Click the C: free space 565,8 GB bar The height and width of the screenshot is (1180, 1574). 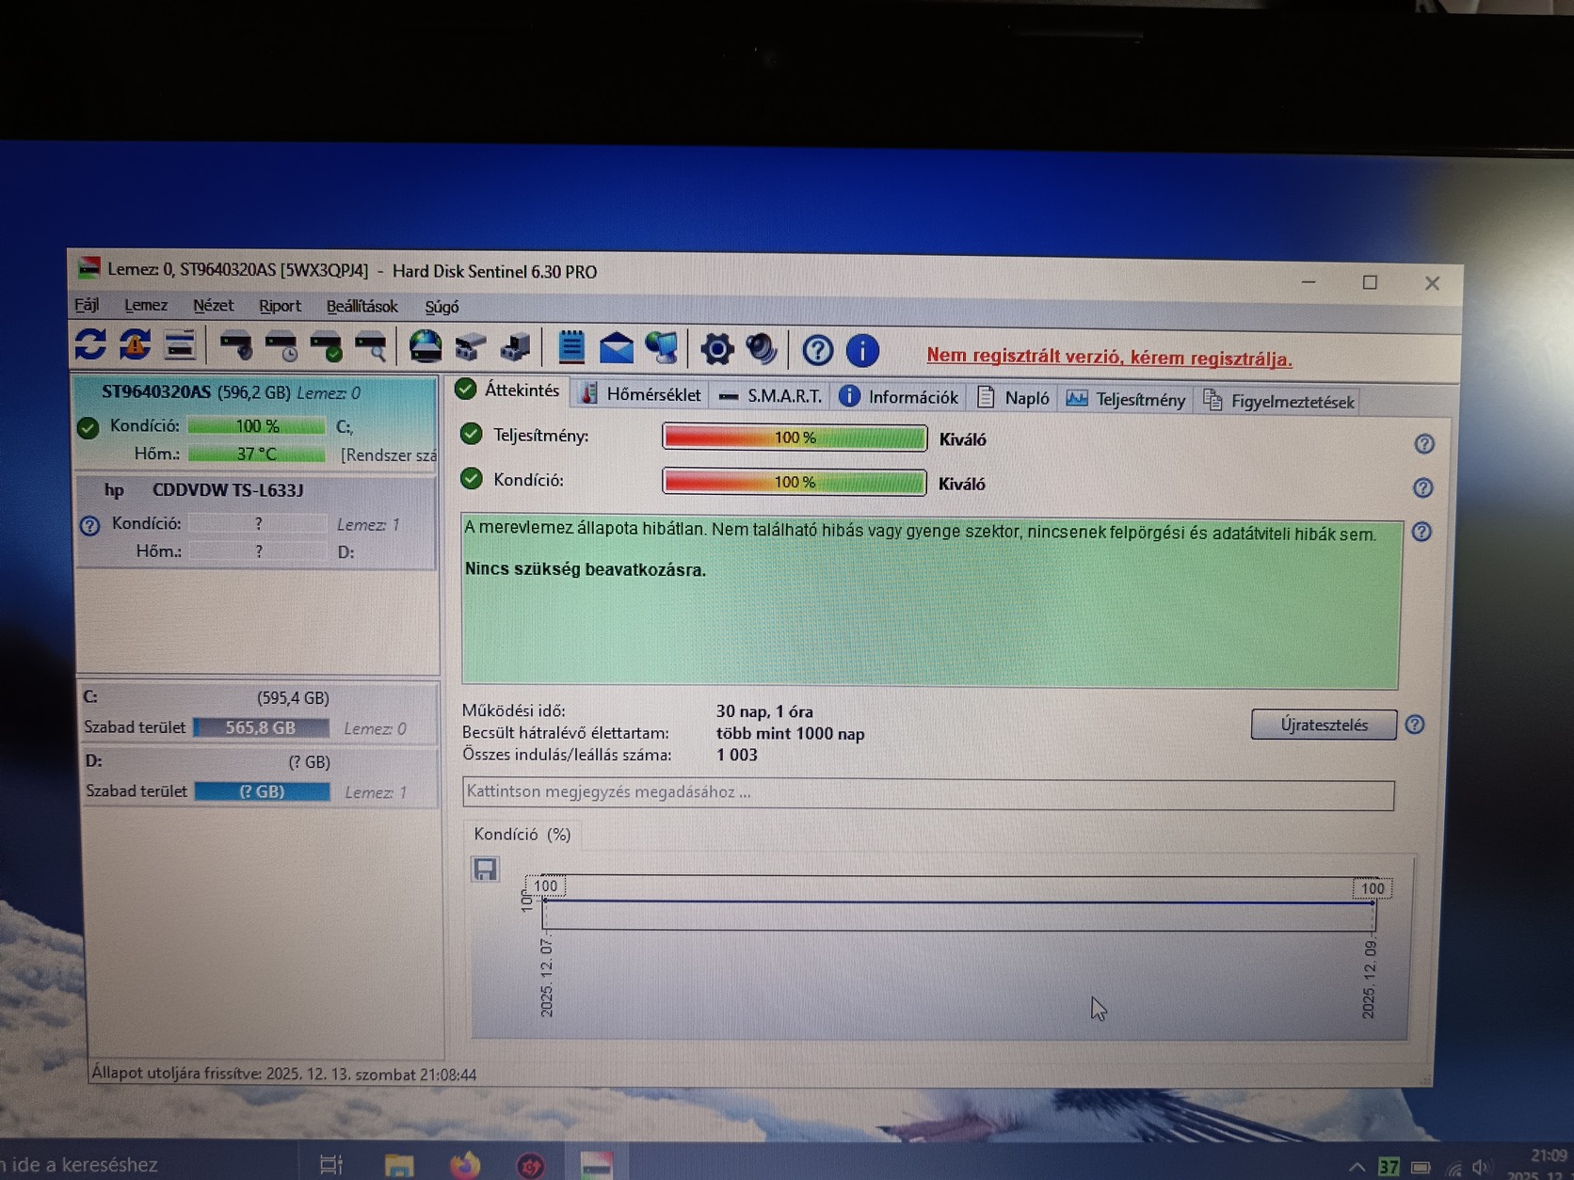pos(261,727)
